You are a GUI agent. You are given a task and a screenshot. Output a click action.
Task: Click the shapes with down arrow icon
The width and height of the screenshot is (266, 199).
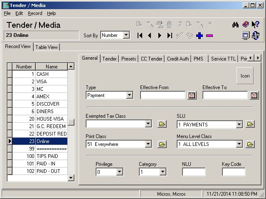point(160,25)
